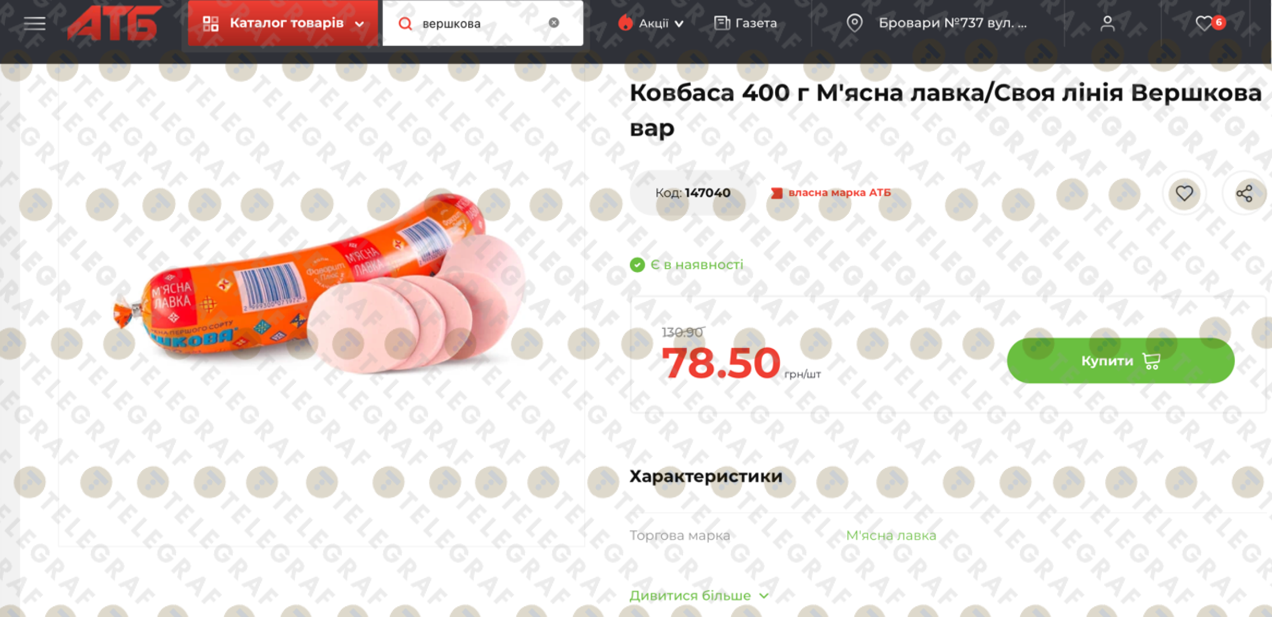1272x617 pixels.
Task: Open the Акції dropdown menu
Action: point(651,23)
